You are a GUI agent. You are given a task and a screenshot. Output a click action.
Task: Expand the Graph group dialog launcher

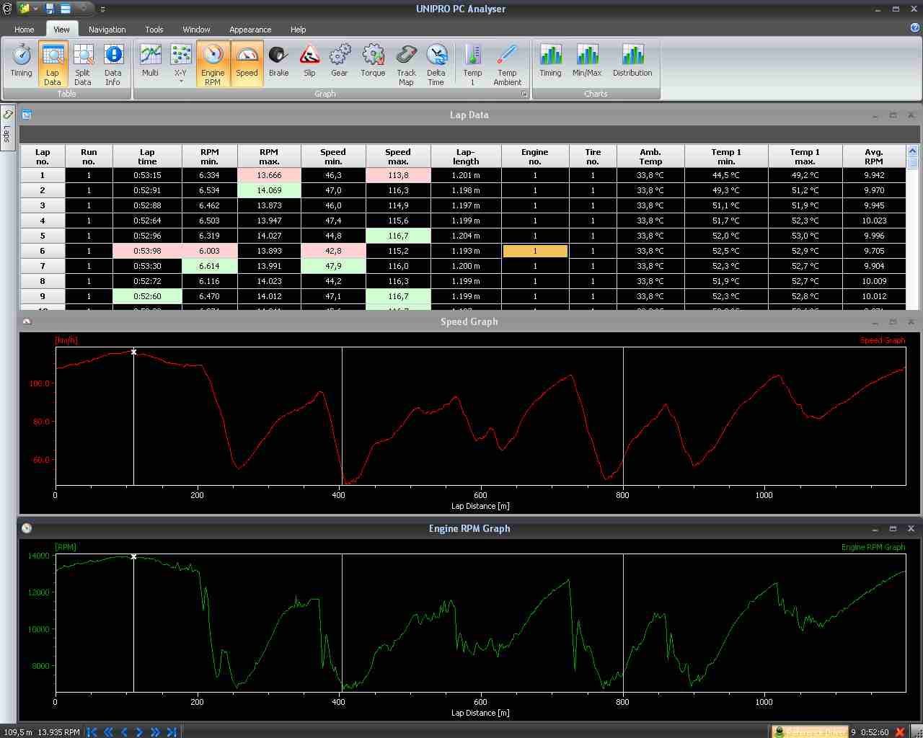tap(524, 94)
